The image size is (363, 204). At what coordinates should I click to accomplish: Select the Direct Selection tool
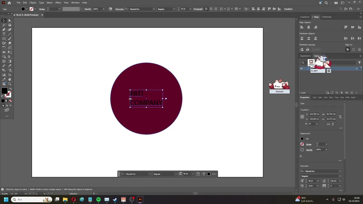10,20
